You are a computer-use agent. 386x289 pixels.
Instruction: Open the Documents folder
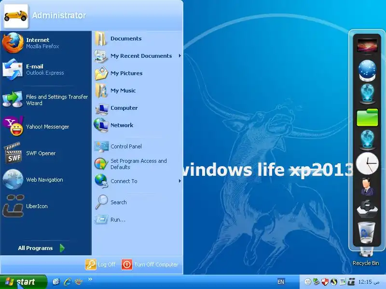point(138,39)
